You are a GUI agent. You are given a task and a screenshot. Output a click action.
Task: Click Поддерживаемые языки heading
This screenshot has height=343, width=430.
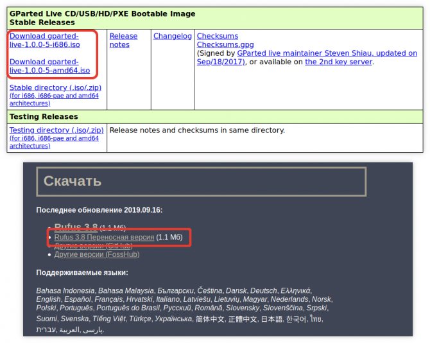82,273
